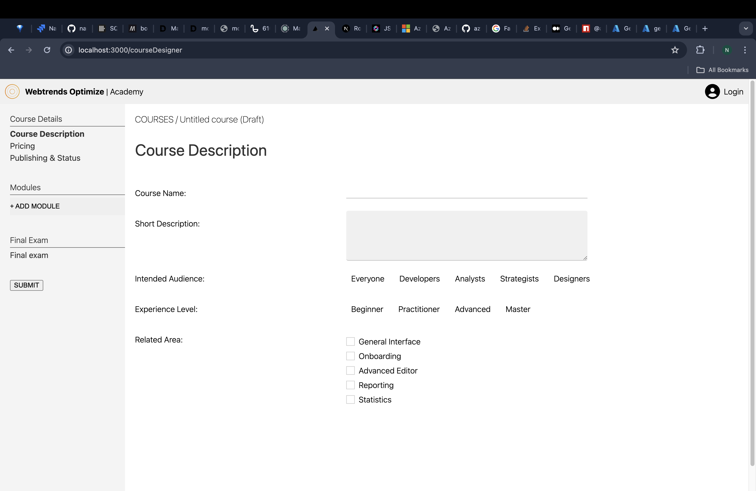Image resolution: width=756 pixels, height=491 pixels.
Task: Open a new browser tab with plus
Action: [x=705, y=28]
